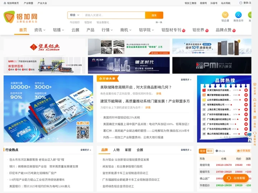
Task: Click the like button for 广东中亚铝业
Action: coord(246,124)
